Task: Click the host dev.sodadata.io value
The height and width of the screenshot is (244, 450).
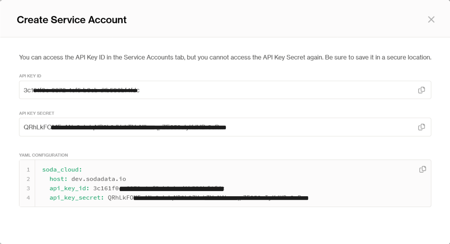Action: [x=99, y=179]
